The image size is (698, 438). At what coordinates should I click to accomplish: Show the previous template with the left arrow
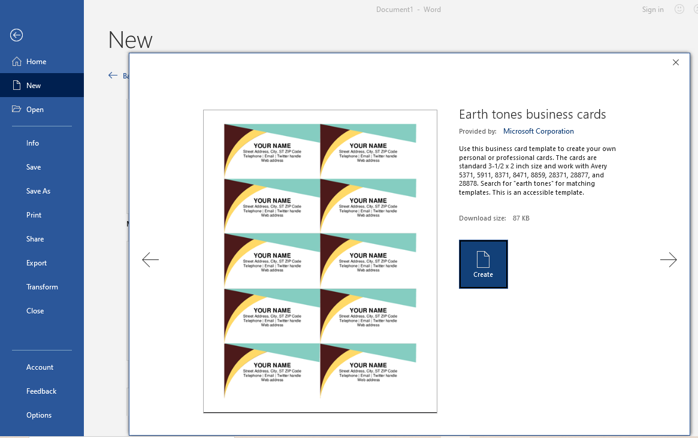pyautogui.click(x=150, y=259)
